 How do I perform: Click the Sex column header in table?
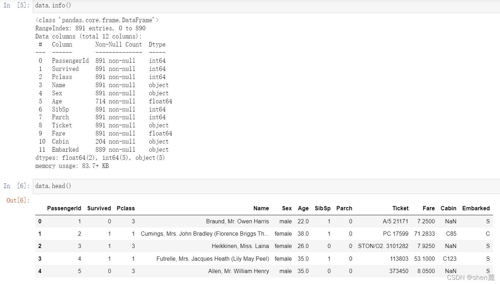coord(287,208)
